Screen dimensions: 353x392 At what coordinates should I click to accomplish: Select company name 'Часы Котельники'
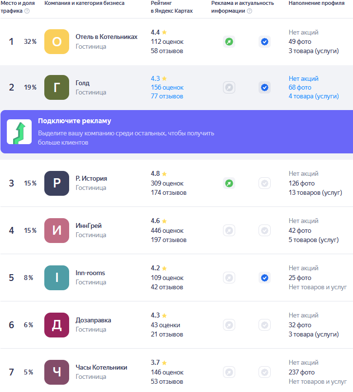pos(101,368)
